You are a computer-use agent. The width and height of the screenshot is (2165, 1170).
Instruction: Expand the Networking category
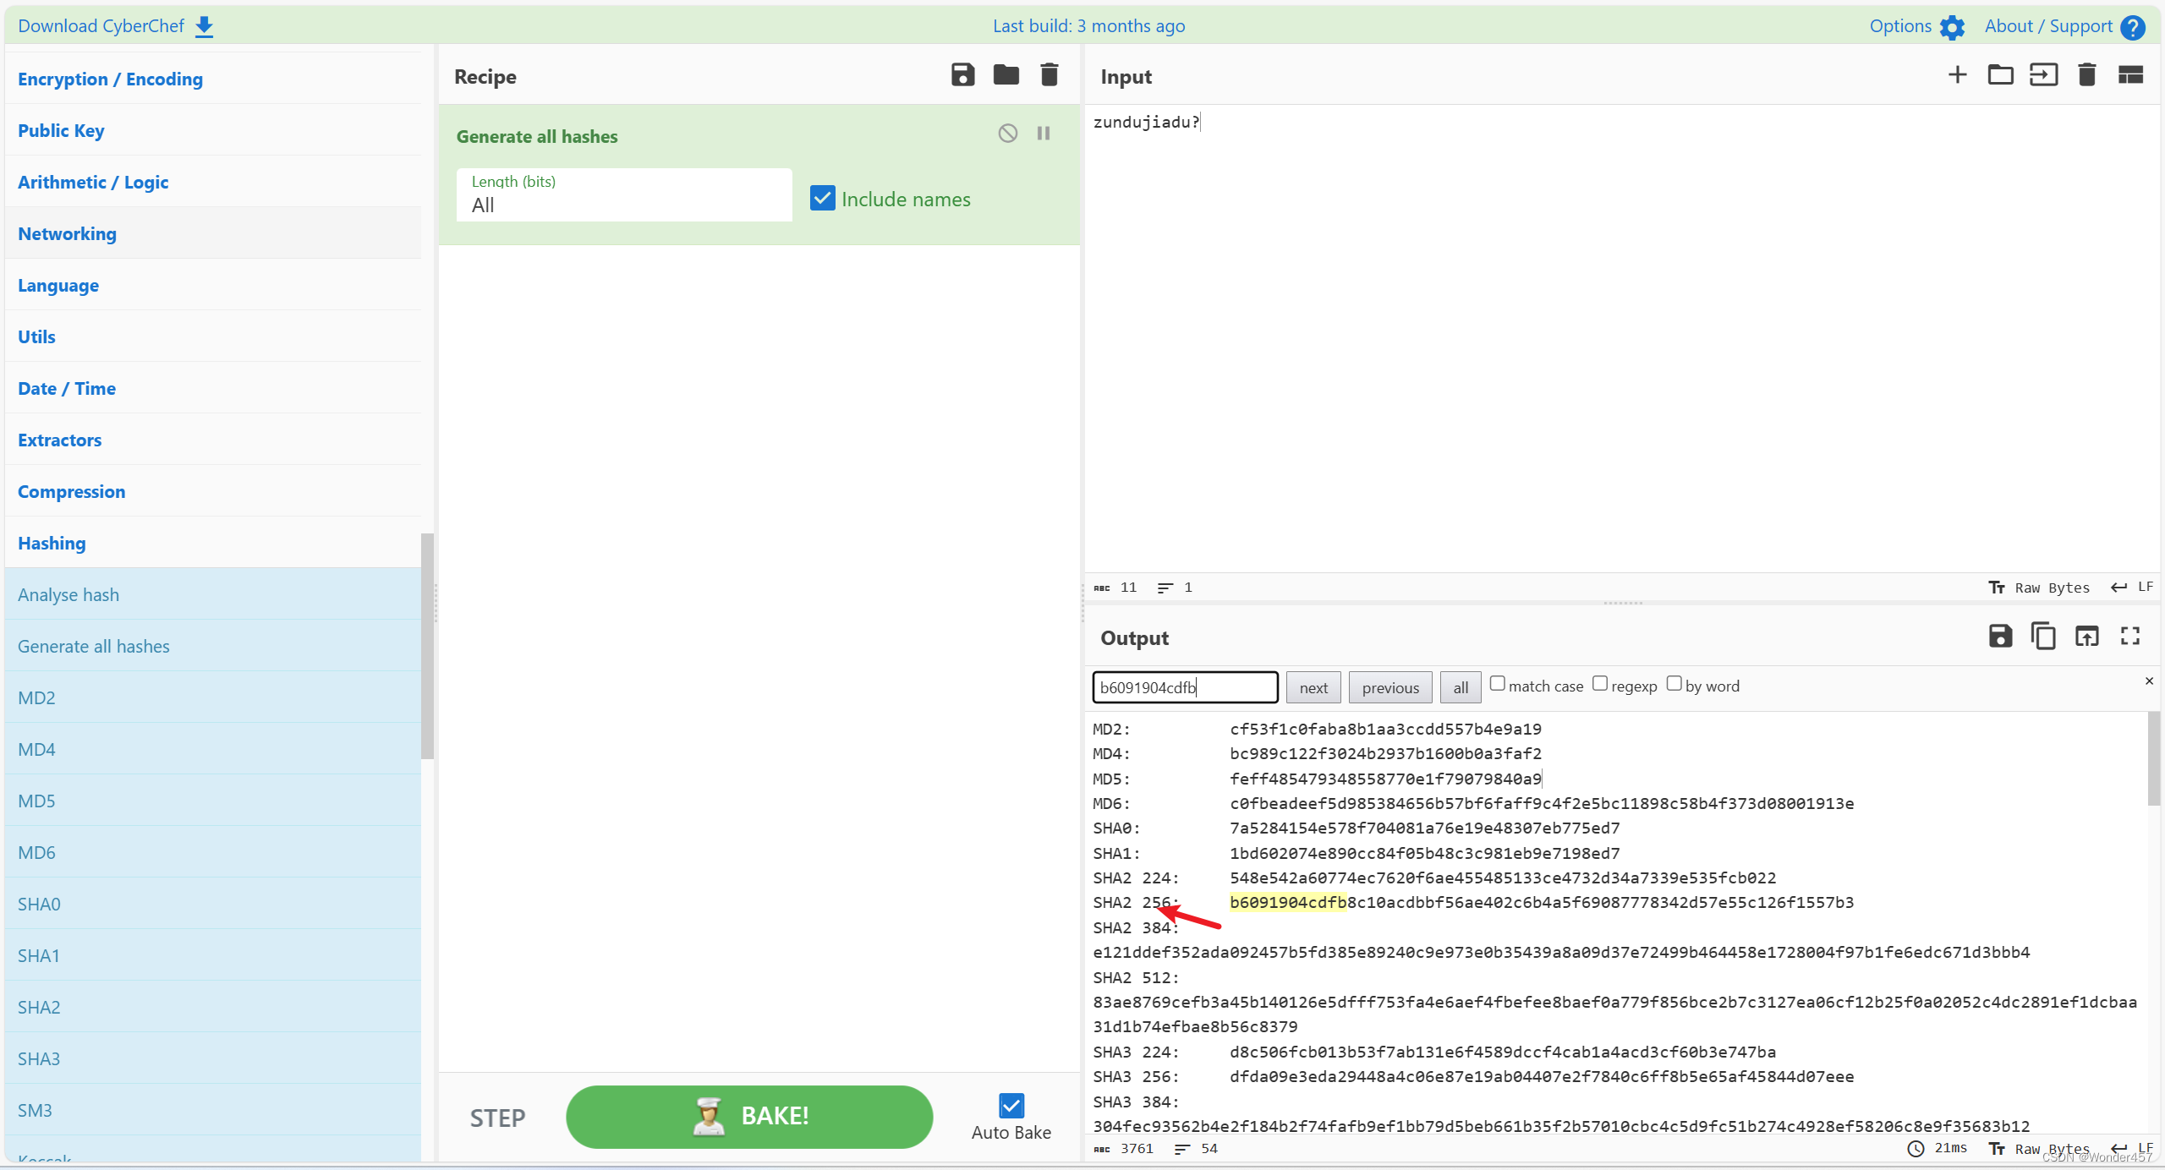[67, 233]
